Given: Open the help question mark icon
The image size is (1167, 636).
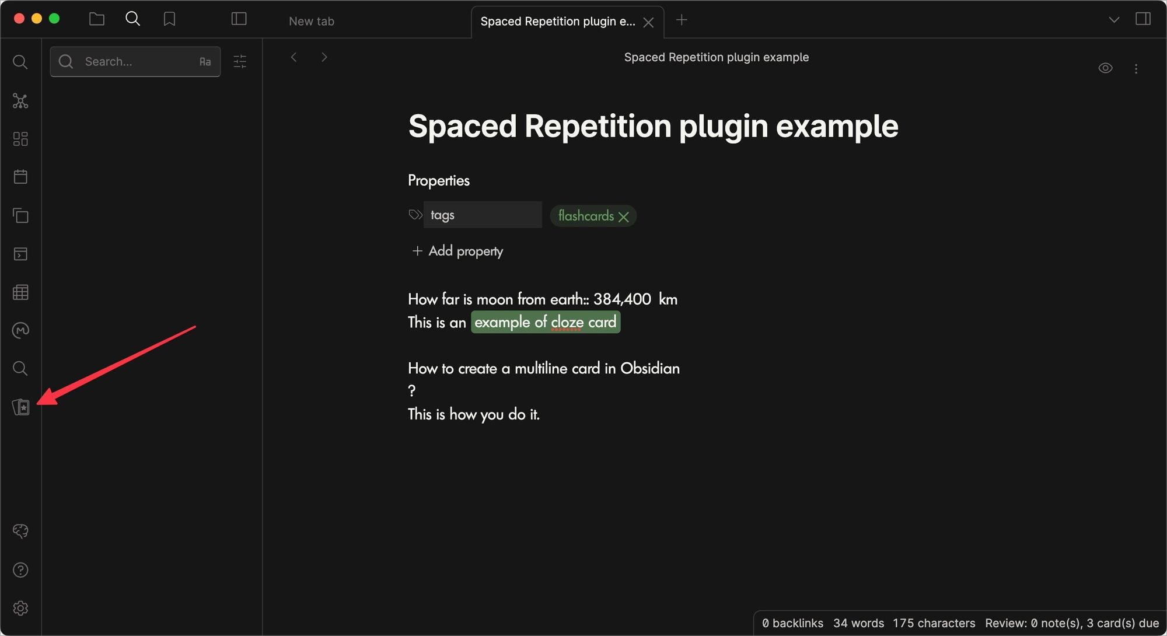Looking at the screenshot, I should point(20,569).
